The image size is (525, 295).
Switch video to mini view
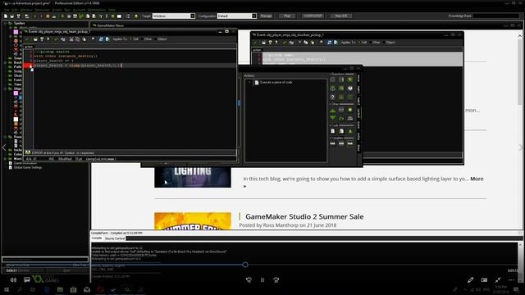[x=484, y=280]
